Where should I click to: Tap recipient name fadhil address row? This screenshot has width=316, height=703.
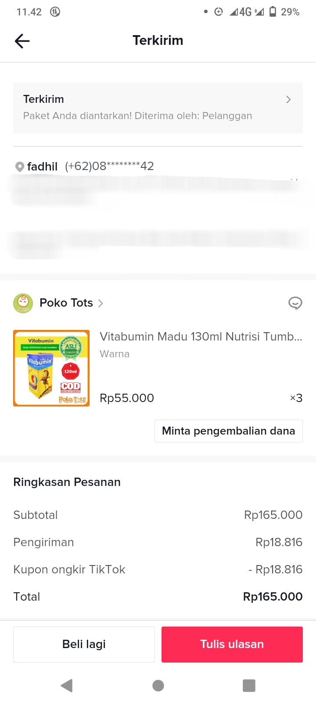pyautogui.click(x=43, y=167)
